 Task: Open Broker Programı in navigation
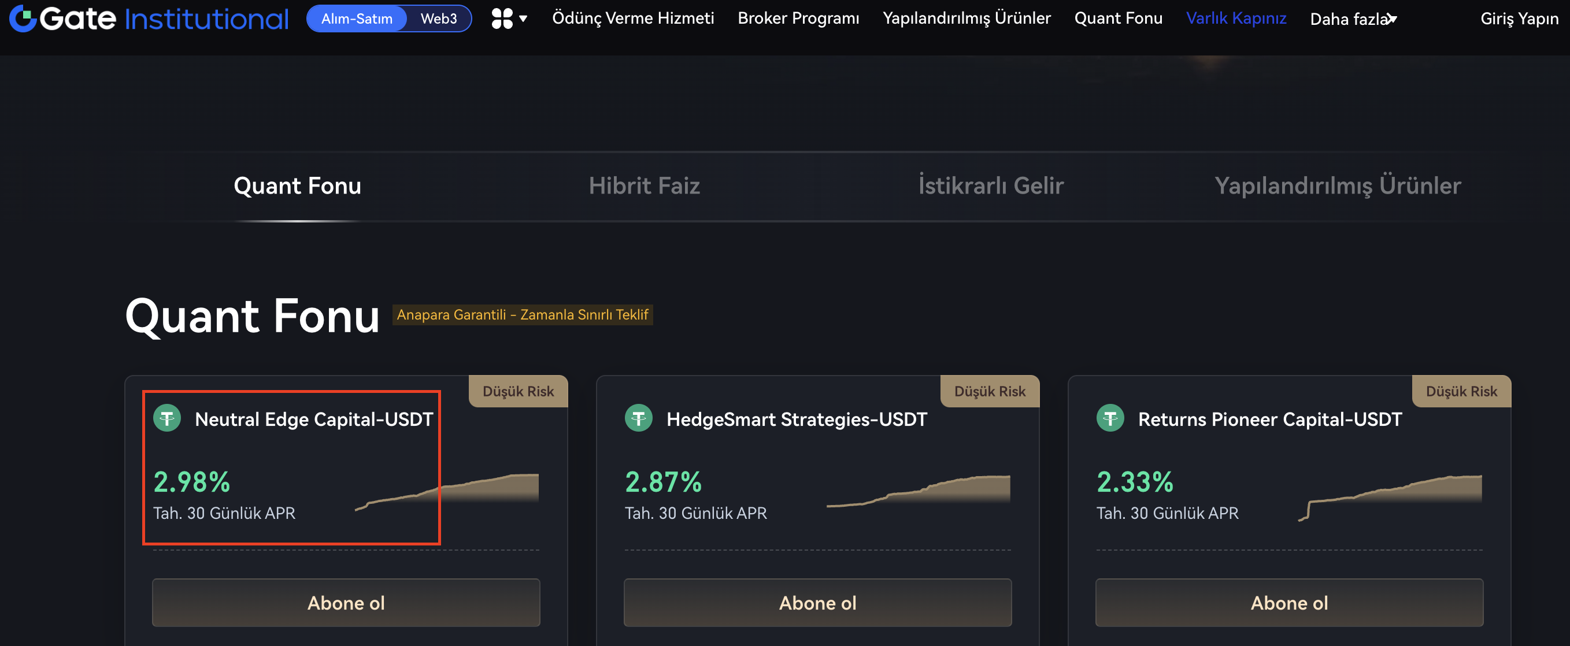pyautogui.click(x=798, y=18)
